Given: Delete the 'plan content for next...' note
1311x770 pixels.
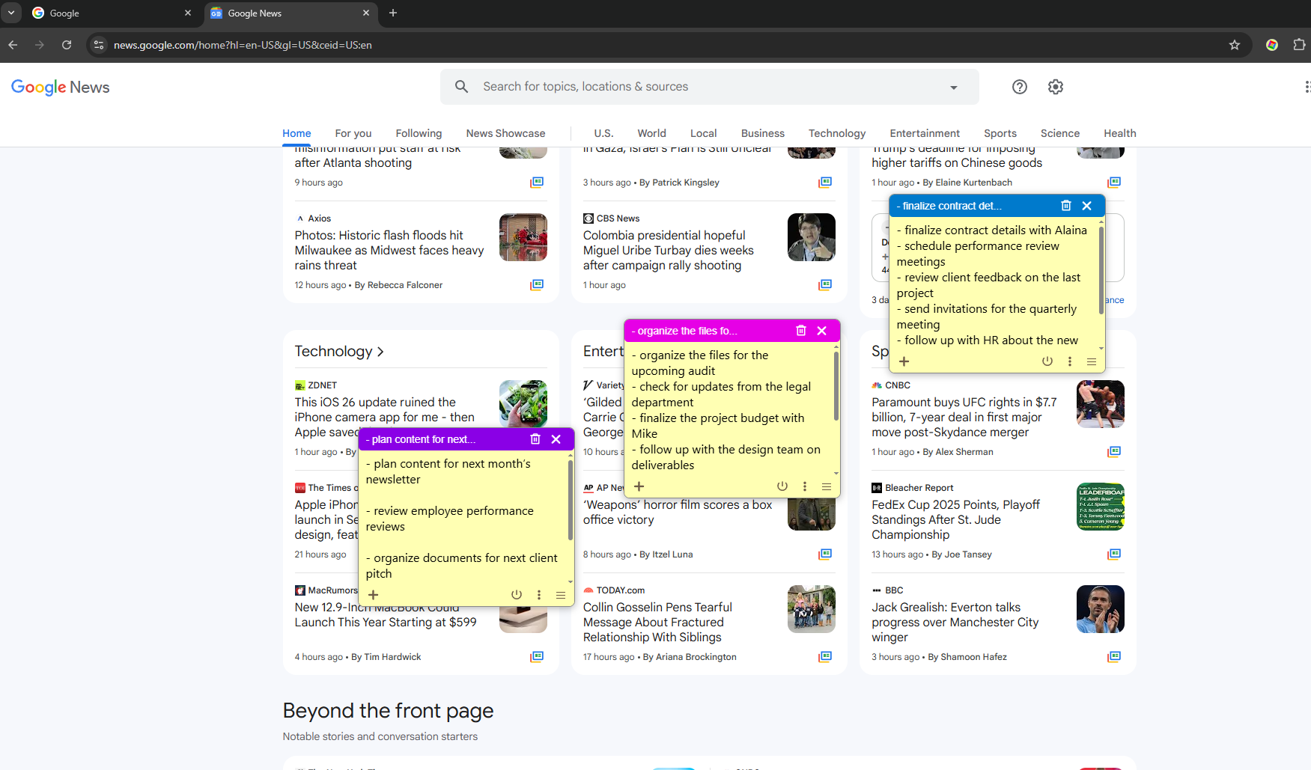Looking at the screenshot, I should tap(535, 439).
